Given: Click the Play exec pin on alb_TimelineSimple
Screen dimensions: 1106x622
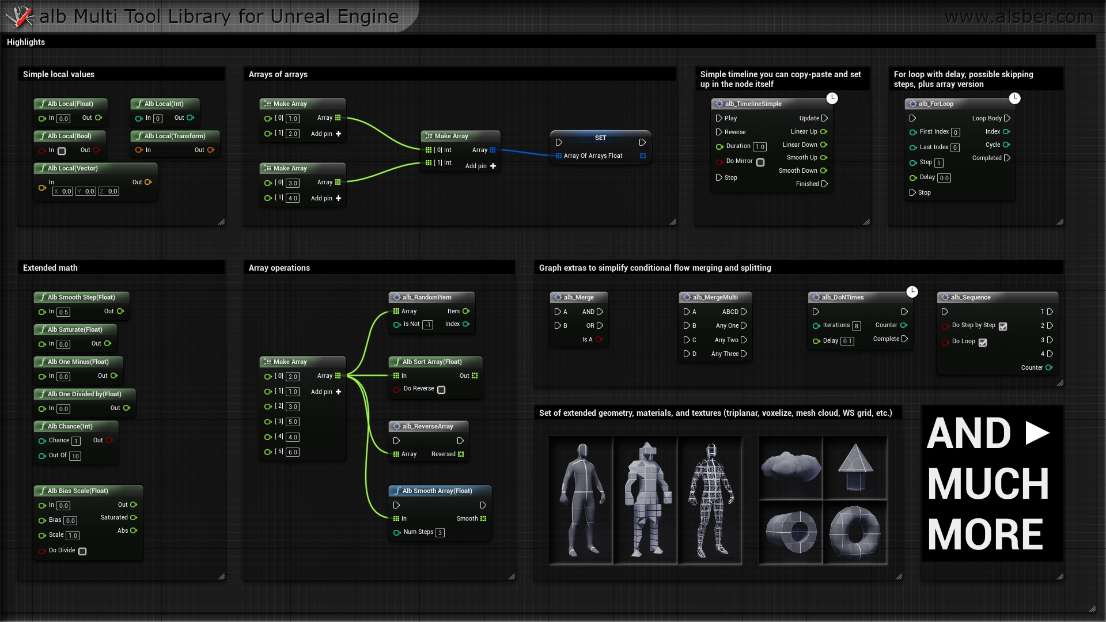Looking at the screenshot, I should (x=719, y=118).
